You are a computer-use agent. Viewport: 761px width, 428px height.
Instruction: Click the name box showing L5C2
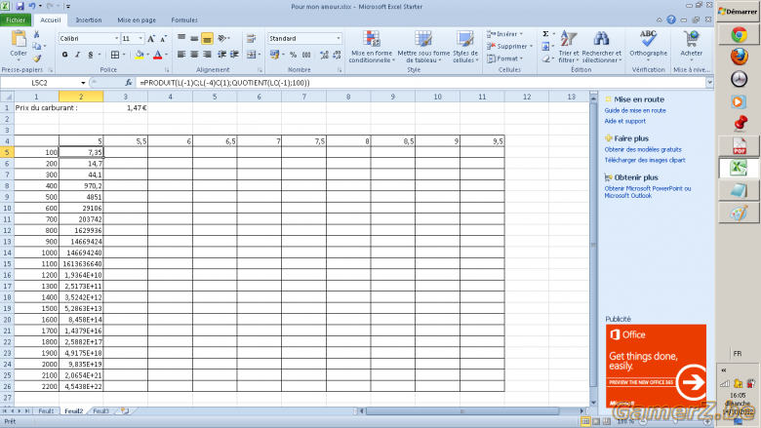[x=40, y=83]
